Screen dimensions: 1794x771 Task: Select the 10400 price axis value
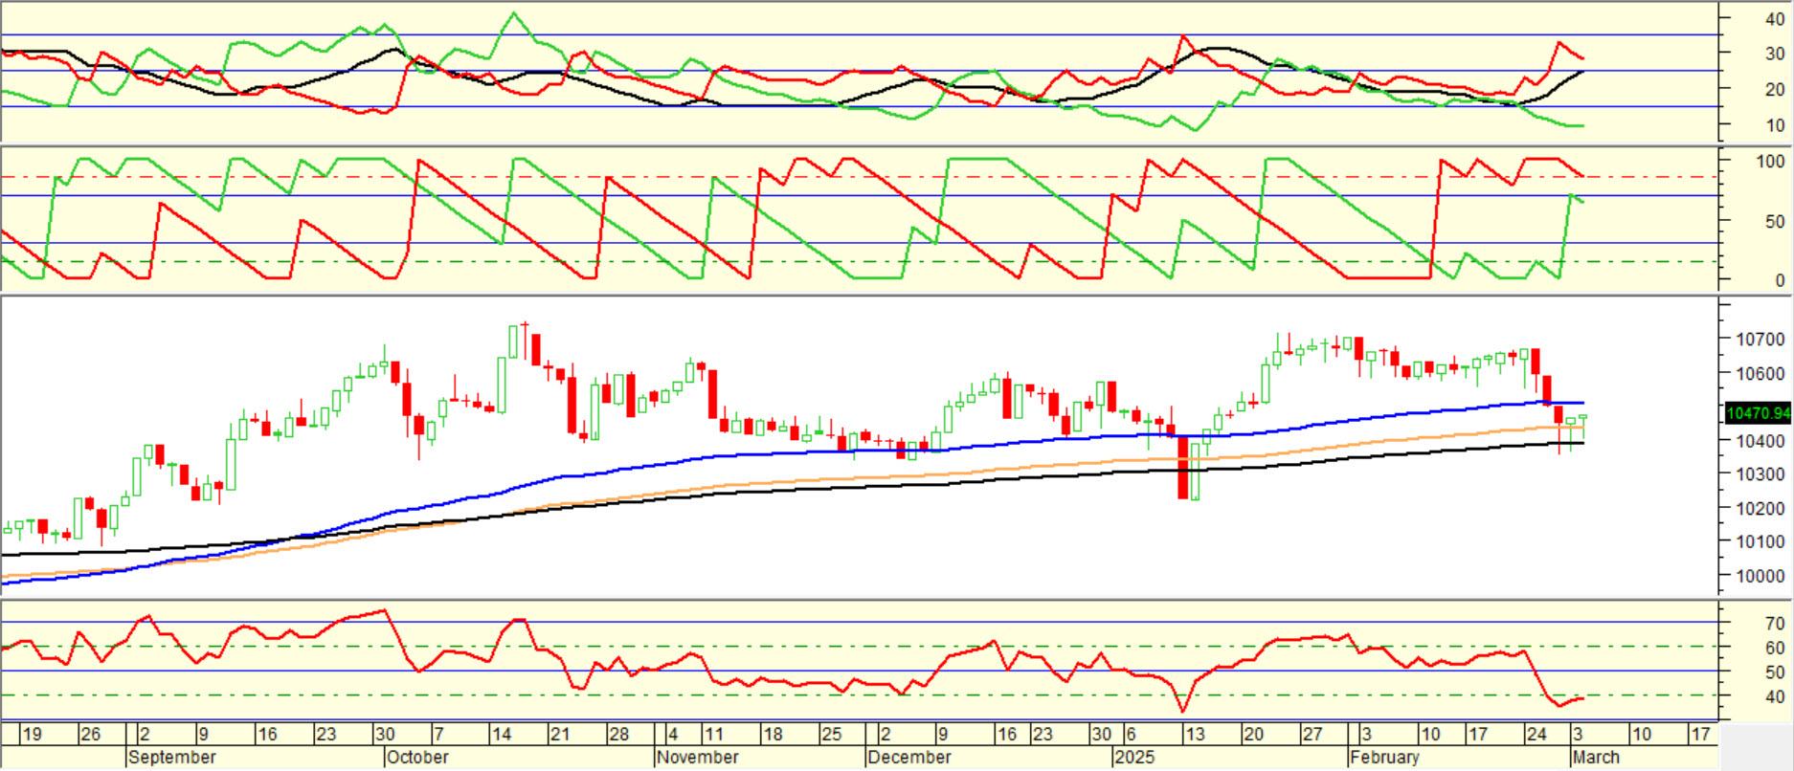tap(1761, 441)
